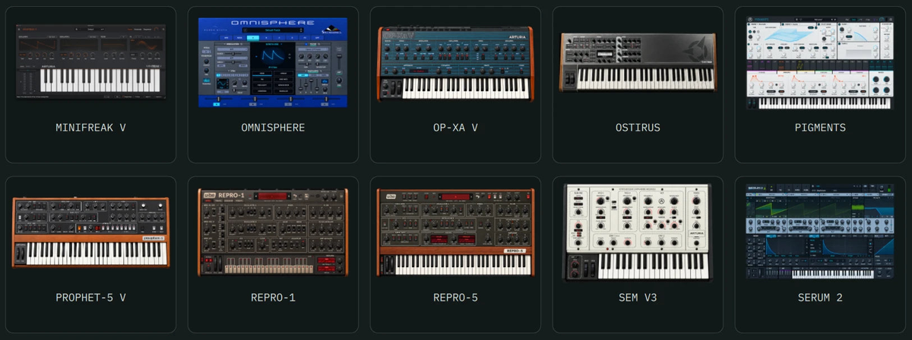The height and width of the screenshot is (340, 912).
Task: Select the SEM V3 label
Action: click(638, 297)
